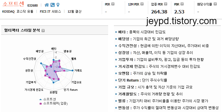This screenshot has width=222, height=112.
Task: Click the FICS IT 서비스 label
Action: (x=50, y=11)
